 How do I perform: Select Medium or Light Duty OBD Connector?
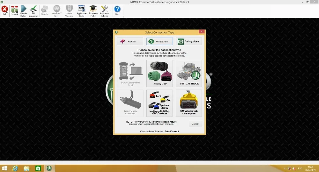point(159,103)
